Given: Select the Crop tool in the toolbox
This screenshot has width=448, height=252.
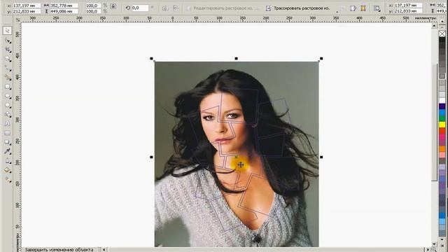Looking at the screenshot, I should pos(8,50).
